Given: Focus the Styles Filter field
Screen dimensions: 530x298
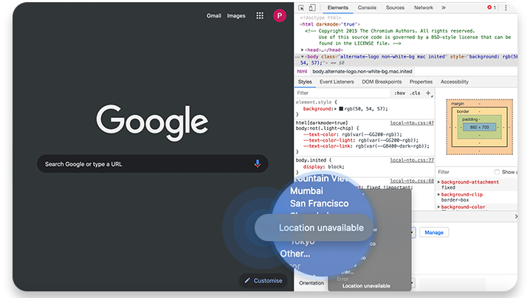Looking at the screenshot, I should [x=343, y=93].
